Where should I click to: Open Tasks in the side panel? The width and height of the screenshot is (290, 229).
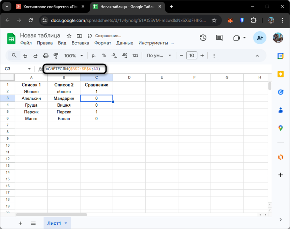281,92
